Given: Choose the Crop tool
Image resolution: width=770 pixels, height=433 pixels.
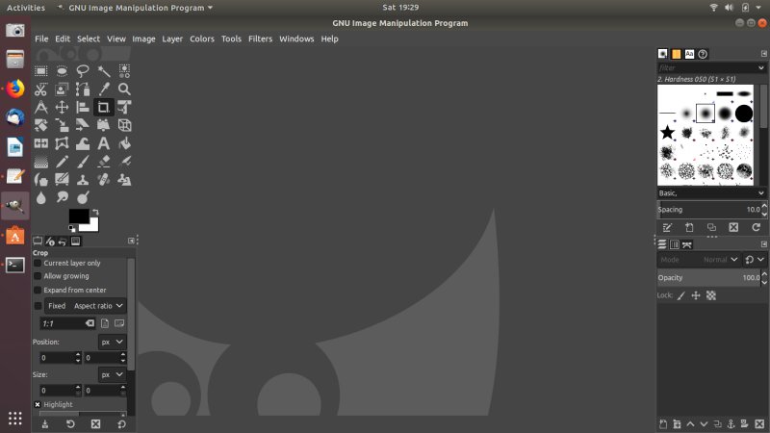Looking at the screenshot, I should 104,107.
